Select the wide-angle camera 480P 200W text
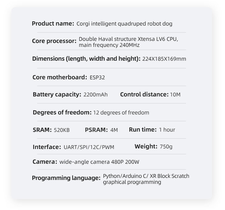 click(99, 162)
